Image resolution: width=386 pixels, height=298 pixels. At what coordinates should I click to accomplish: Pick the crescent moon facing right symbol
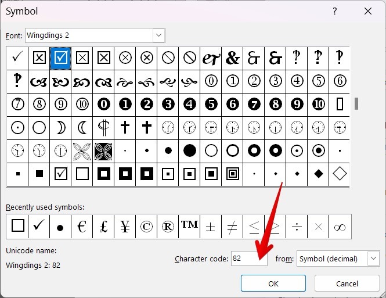[60, 128]
